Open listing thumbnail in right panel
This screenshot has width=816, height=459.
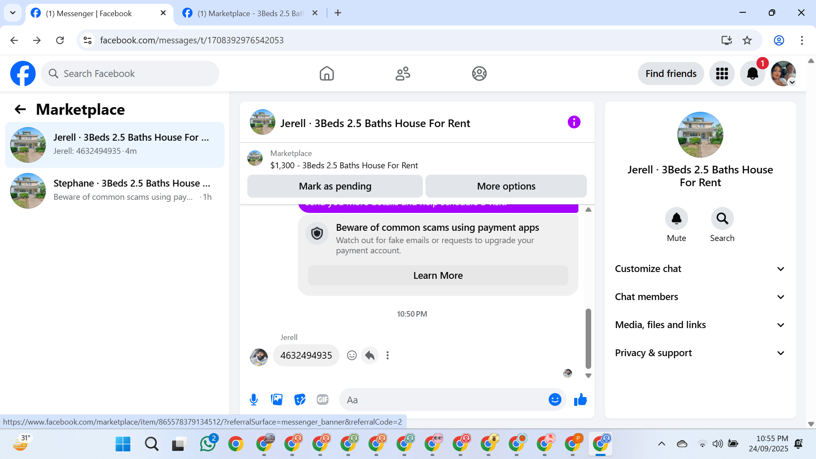point(700,135)
